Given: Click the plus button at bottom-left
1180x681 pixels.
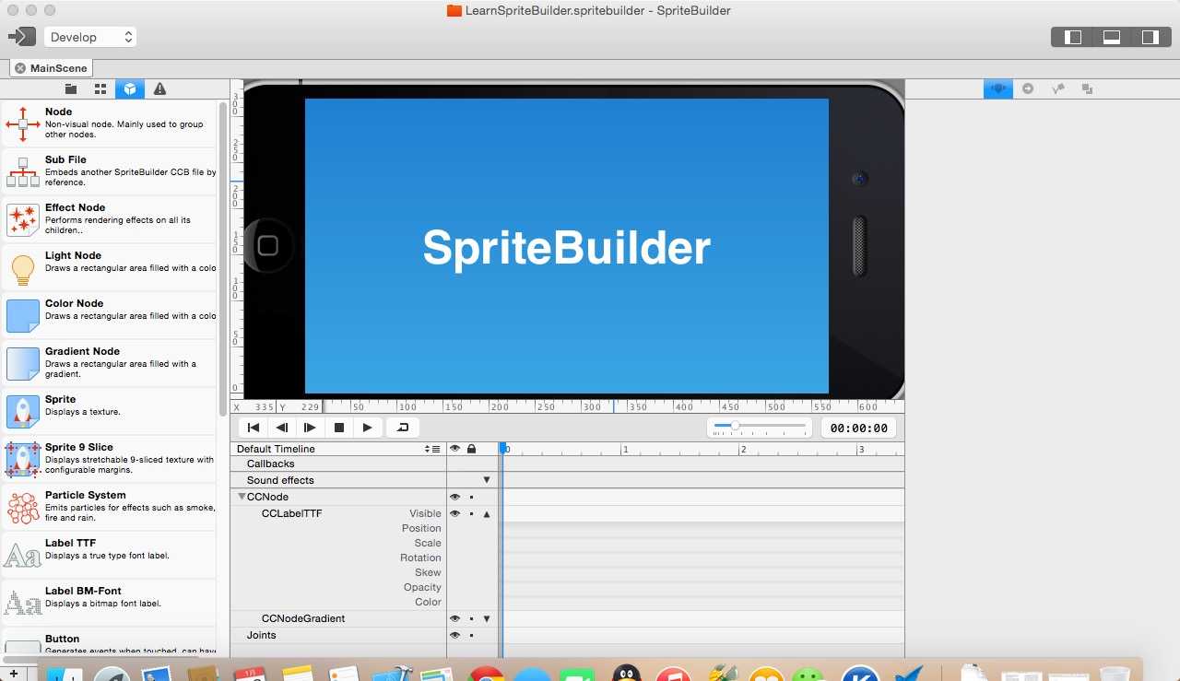Looking at the screenshot, I should 13,674.
